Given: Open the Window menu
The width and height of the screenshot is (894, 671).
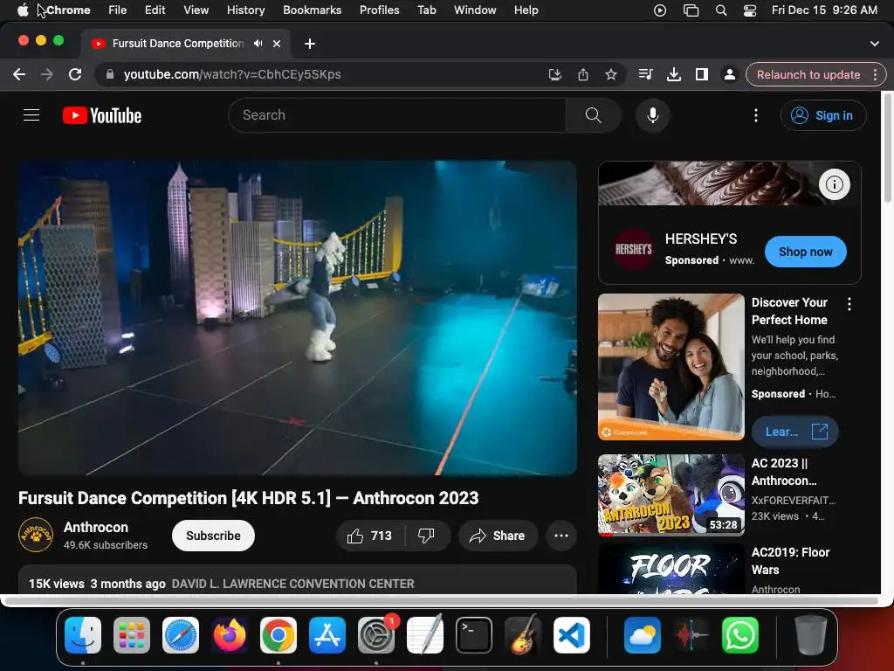Looking at the screenshot, I should 475,10.
